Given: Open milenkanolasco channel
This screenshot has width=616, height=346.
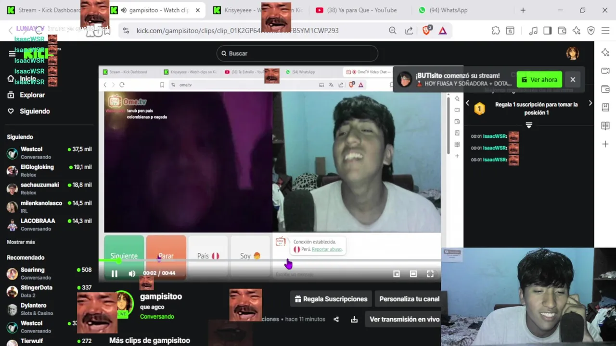Looking at the screenshot, I should point(49,207).
